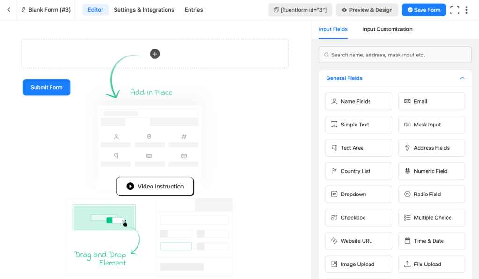
Task: Add the Text Area label element
Action: coord(352,148)
